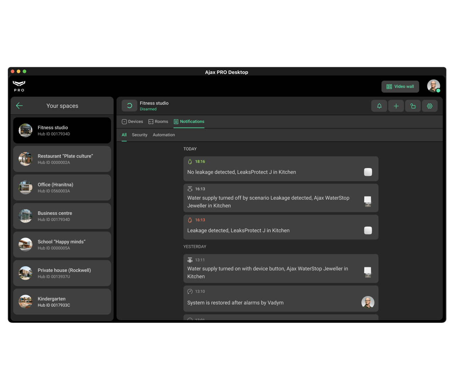Filter notifications by Automation
This screenshot has height=390, width=454.
pos(164,135)
